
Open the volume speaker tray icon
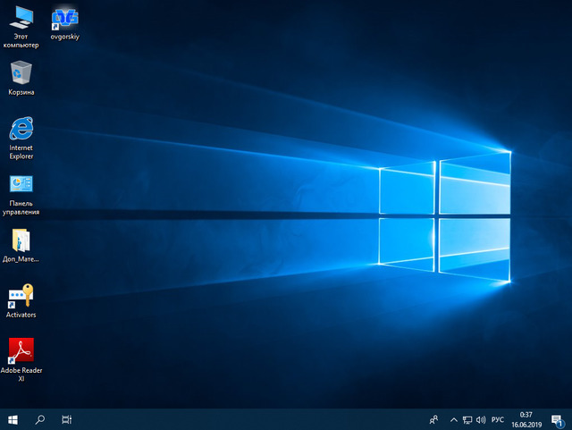481,420
